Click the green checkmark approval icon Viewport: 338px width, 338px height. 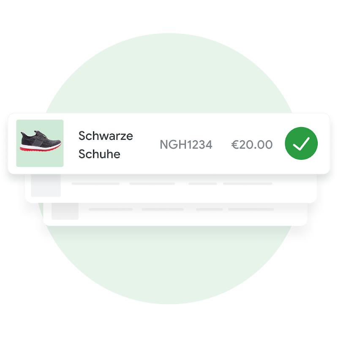click(x=301, y=143)
